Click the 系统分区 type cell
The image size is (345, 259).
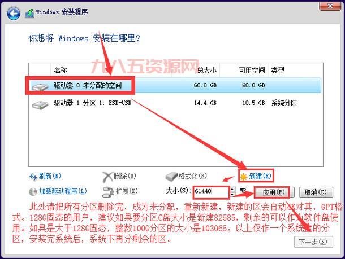(284, 103)
